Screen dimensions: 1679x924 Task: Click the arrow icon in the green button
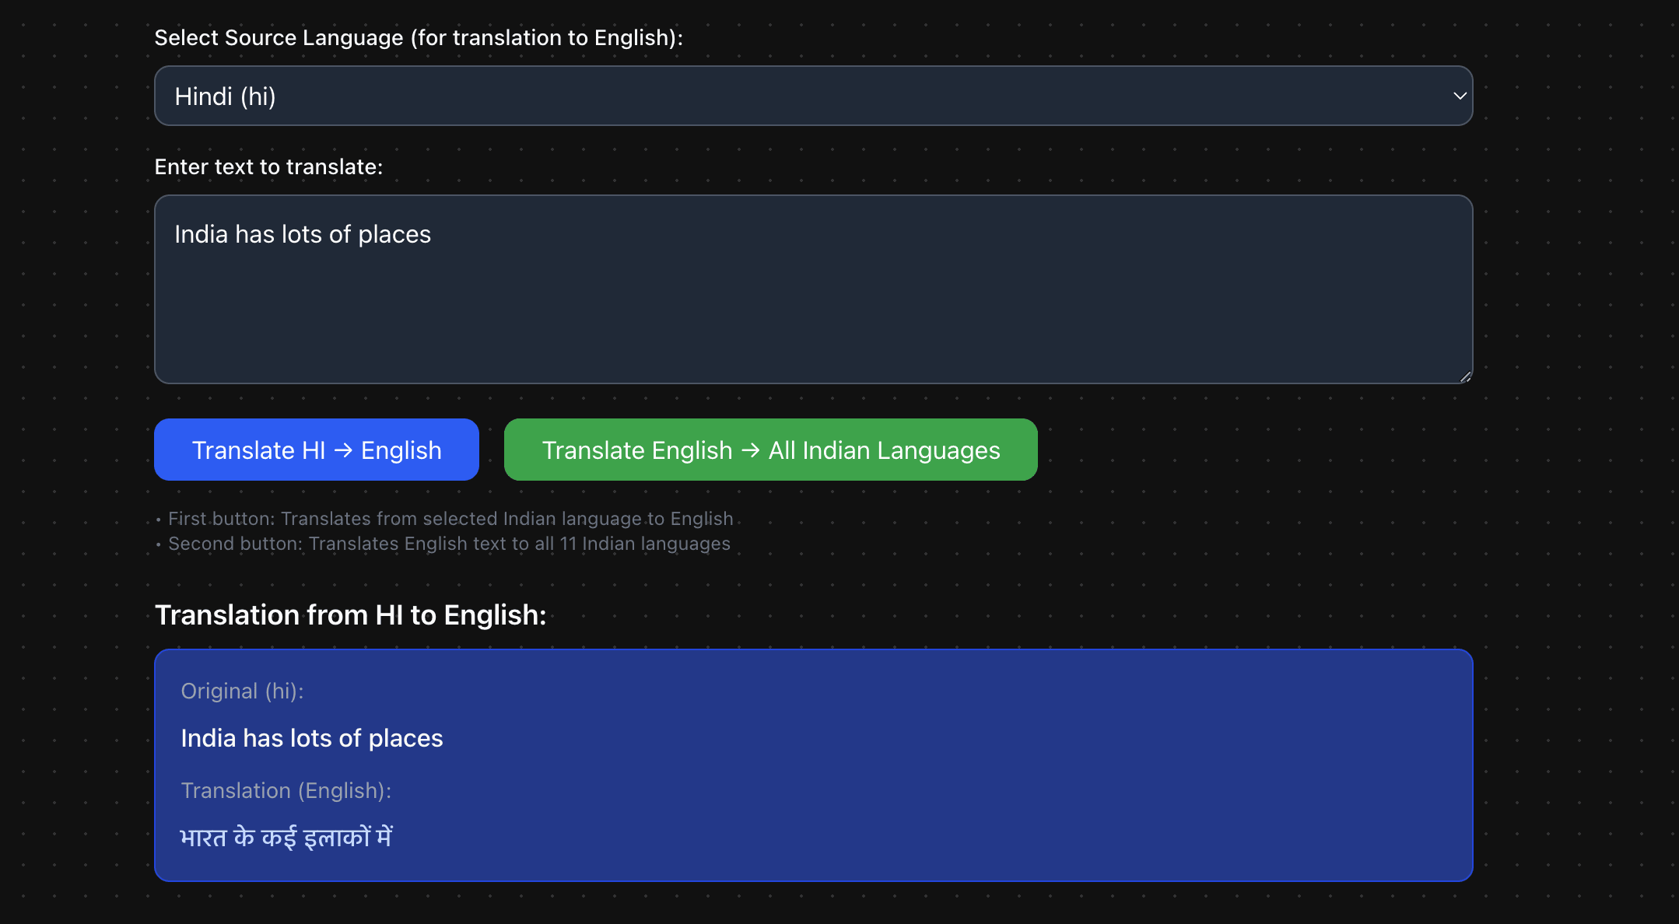click(749, 450)
